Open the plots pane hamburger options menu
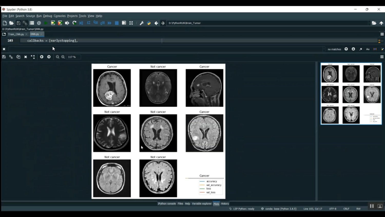The height and width of the screenshot is (217, 385). pyautogui.click(x=382, y=57)
